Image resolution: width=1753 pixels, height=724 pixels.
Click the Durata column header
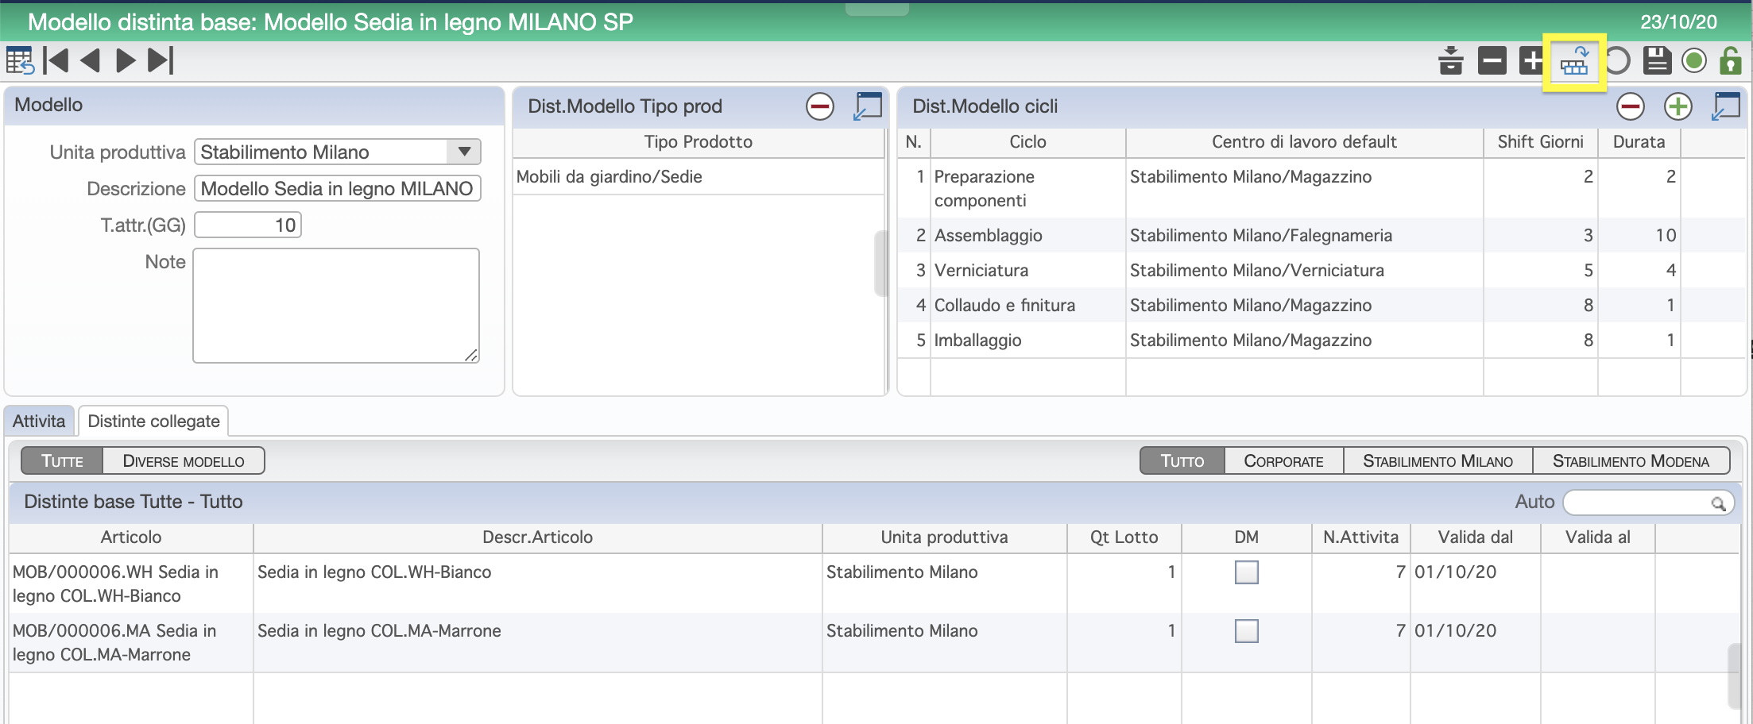coord(1639,142)
